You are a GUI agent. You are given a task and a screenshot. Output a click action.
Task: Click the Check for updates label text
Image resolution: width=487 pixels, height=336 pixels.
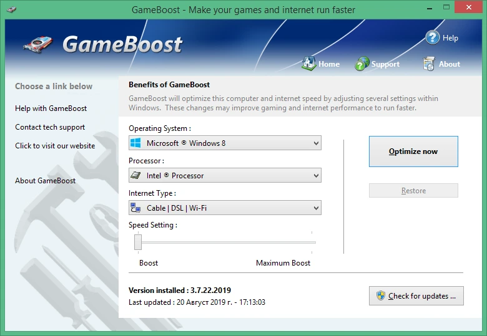pyautogui.click(x=422, y=296)
